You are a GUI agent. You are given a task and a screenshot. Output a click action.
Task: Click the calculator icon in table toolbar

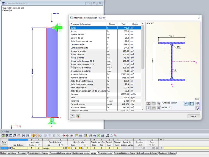(102, 136)
